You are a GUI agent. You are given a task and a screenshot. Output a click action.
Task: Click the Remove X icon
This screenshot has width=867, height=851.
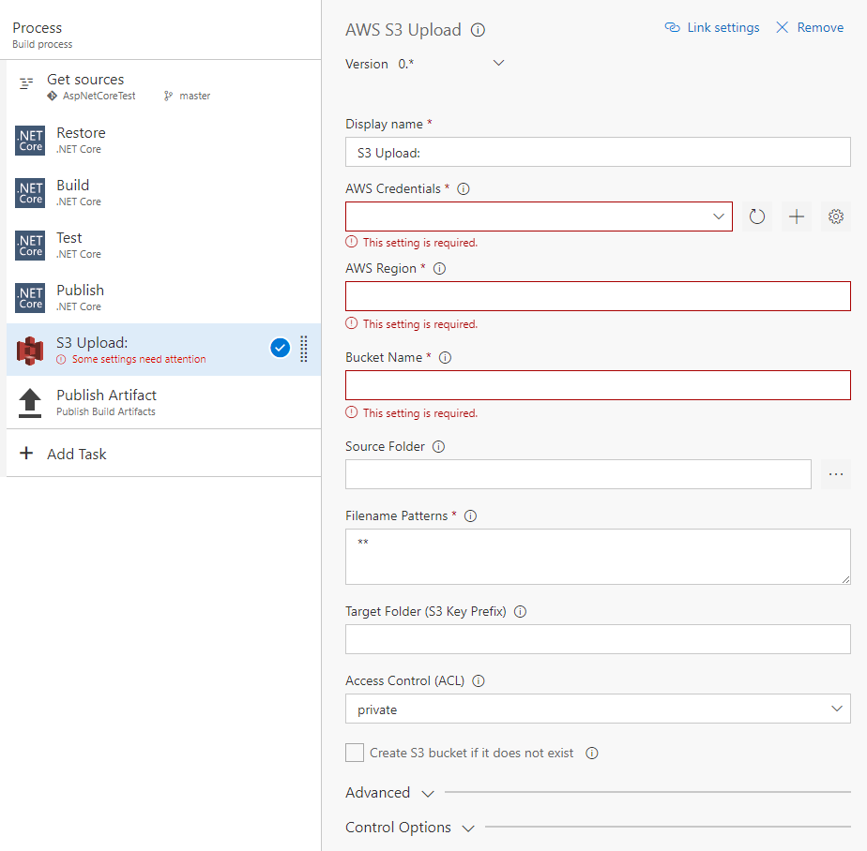click(x=782, y=27)
